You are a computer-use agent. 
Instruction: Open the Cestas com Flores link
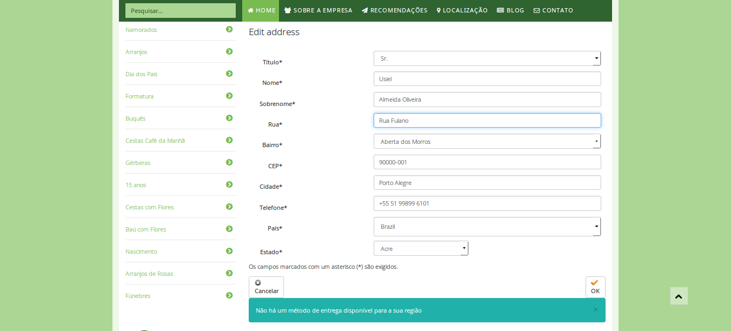coord(150,207)
